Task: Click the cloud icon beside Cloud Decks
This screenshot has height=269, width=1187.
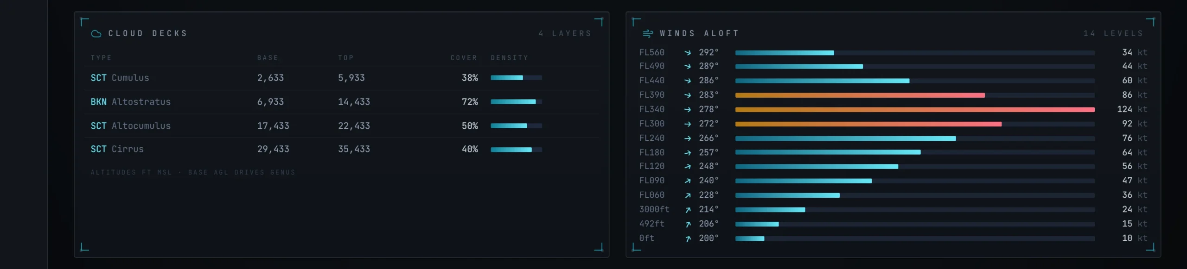Action: pyautogui.click(x=96, y=34)
